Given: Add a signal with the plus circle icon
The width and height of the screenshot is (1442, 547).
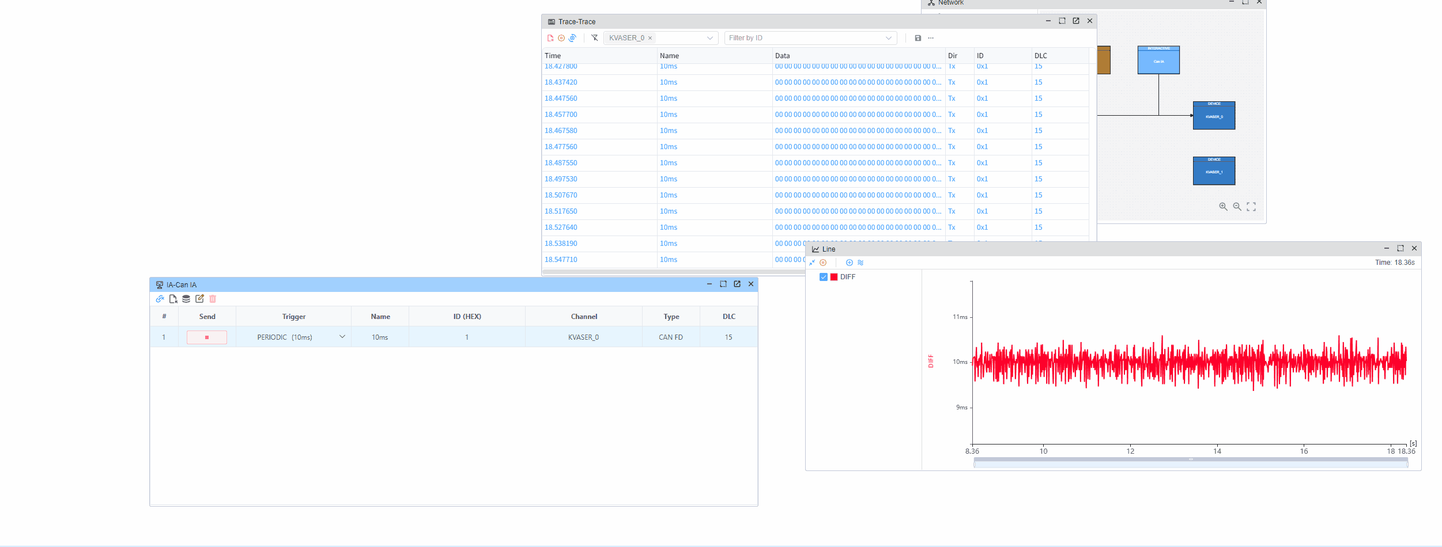Looking at the screenshot, I should (x=849, y=263).
